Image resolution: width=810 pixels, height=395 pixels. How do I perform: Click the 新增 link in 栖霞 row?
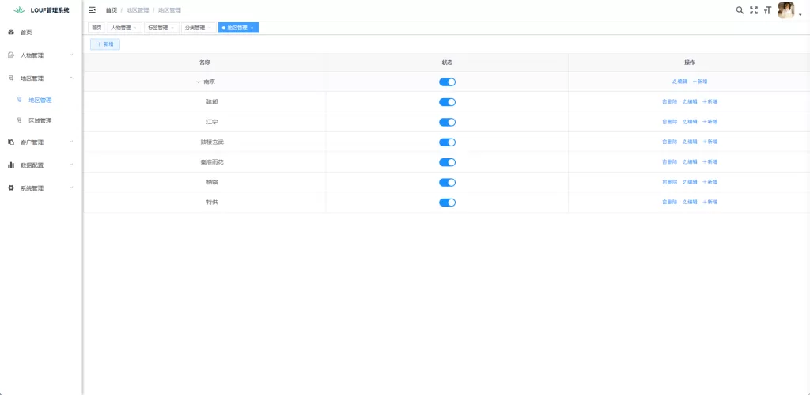[x=710, y=182]
